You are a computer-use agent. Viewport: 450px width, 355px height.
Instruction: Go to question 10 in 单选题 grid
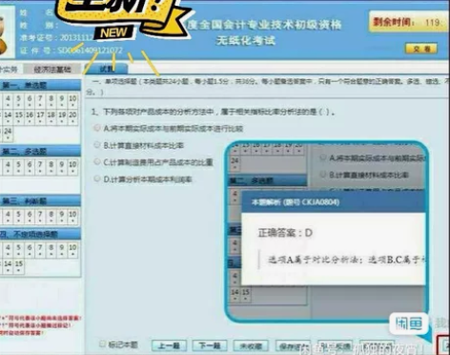pos(72,100)
